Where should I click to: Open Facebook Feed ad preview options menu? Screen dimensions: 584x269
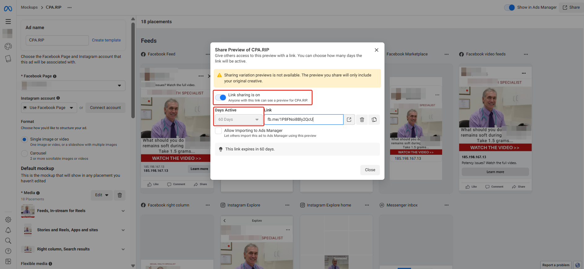201,76
